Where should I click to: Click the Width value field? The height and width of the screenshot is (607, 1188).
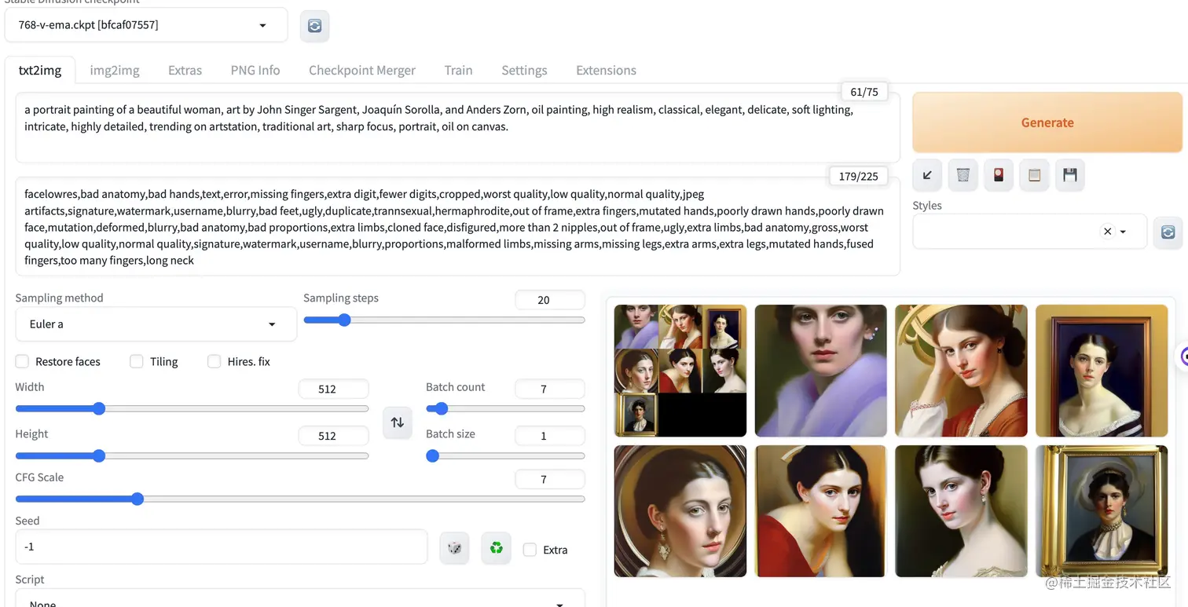[x=333, y=389]
